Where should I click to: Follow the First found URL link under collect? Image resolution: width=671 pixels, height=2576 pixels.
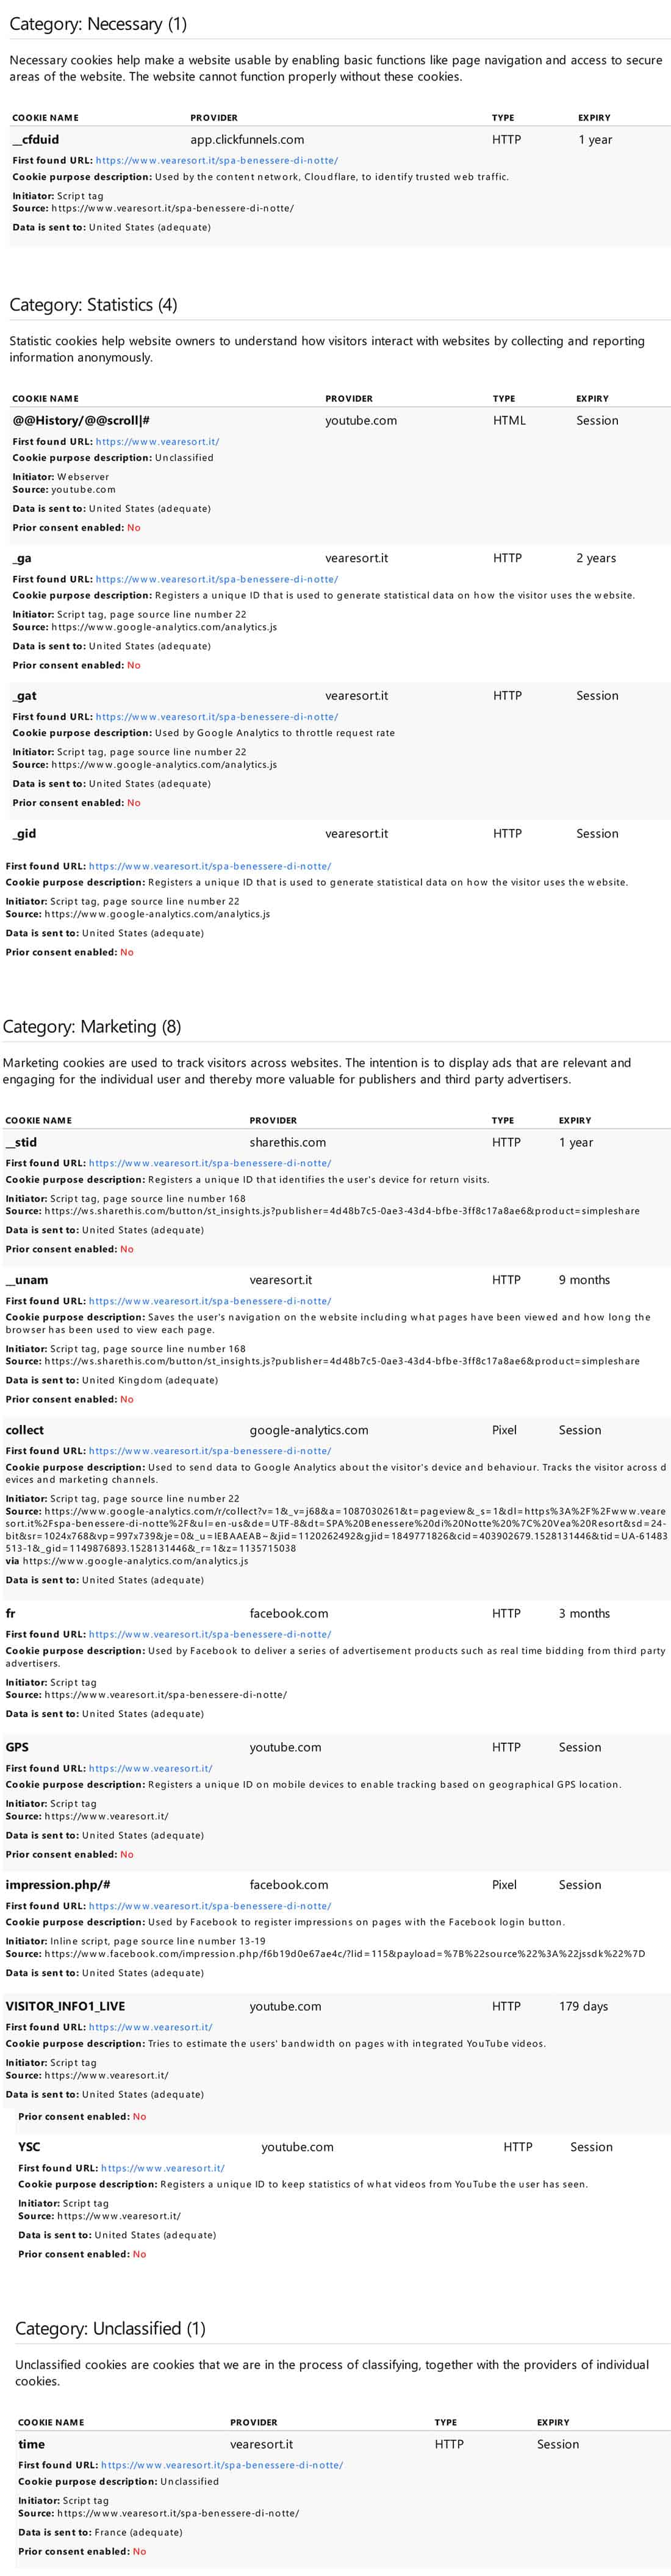coord(210,1450)
